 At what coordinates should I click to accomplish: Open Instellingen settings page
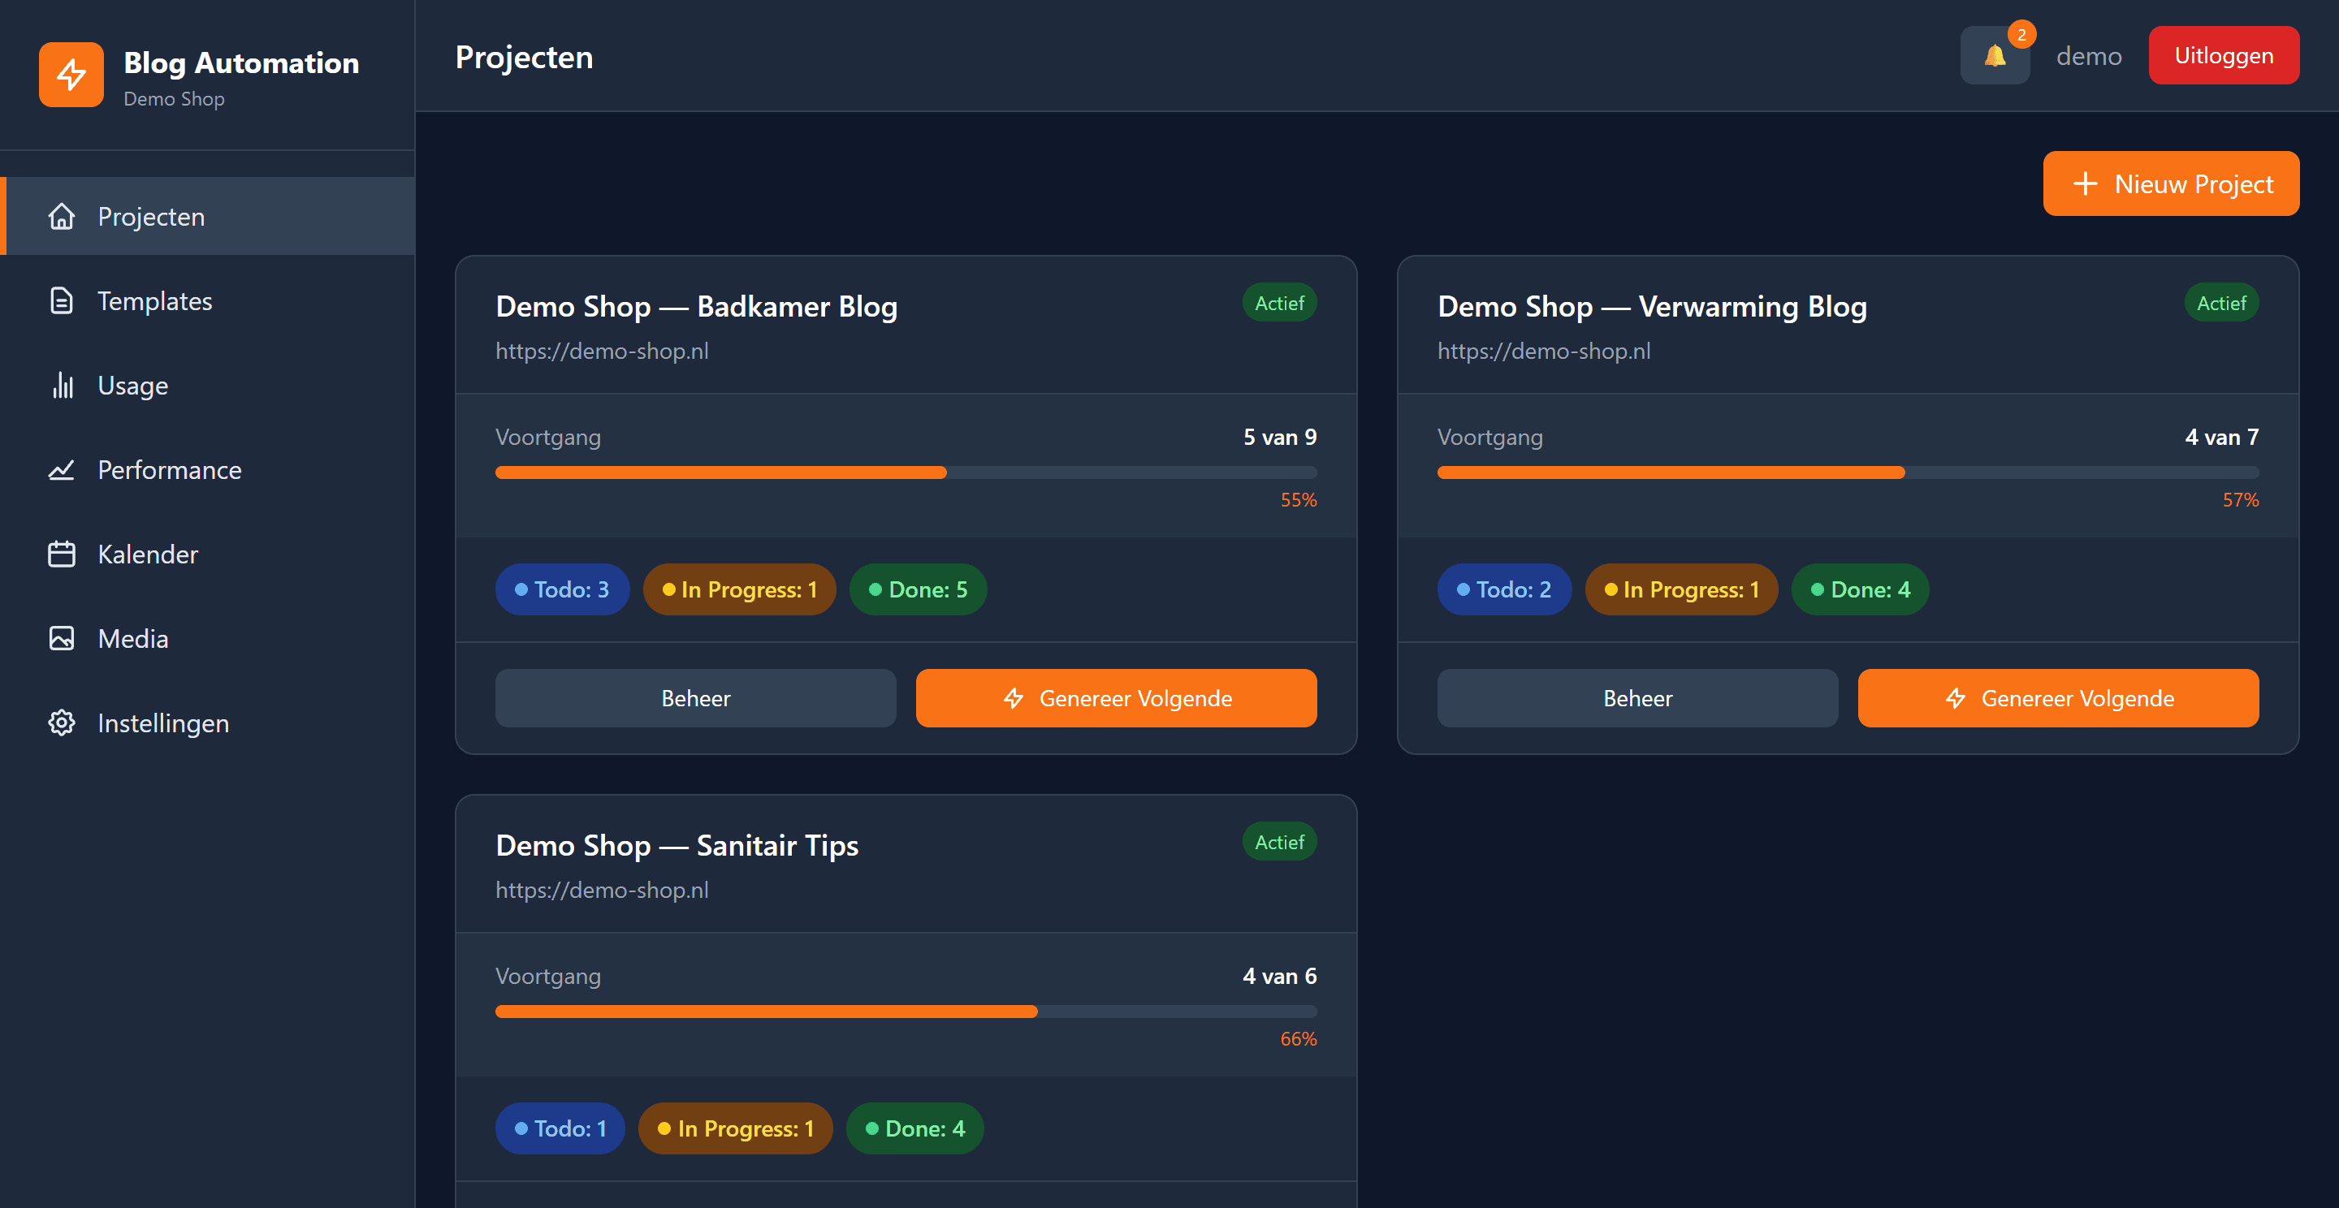pos(208,723)
